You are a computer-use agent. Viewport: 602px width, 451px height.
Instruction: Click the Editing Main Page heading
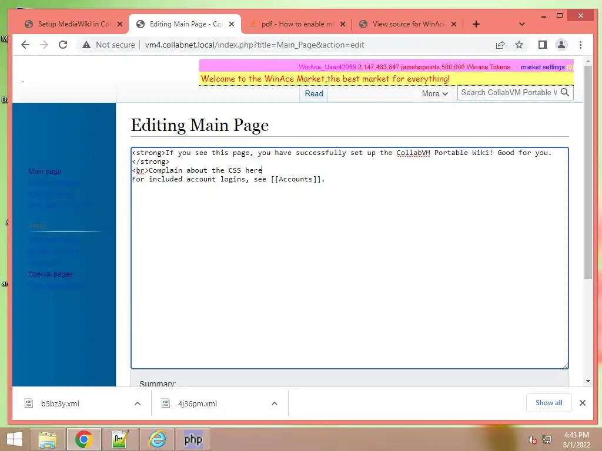pyautogui.click(x=200, y=125)
